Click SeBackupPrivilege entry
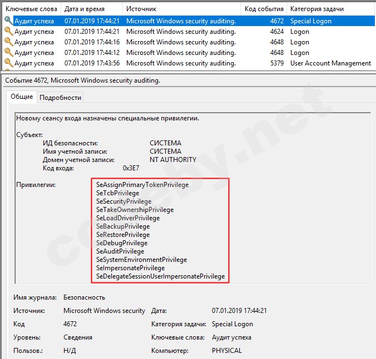 [x=123, y=226]
